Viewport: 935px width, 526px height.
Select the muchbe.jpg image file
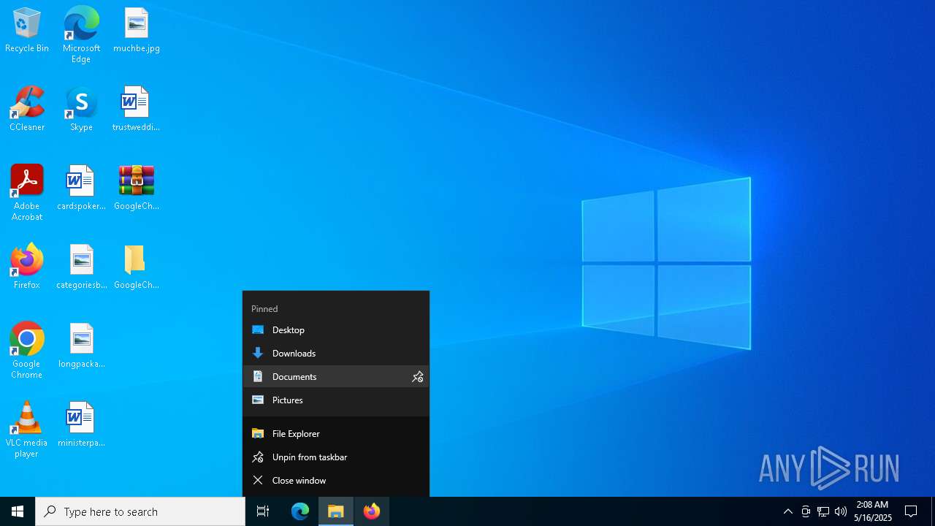pos(137,31)
